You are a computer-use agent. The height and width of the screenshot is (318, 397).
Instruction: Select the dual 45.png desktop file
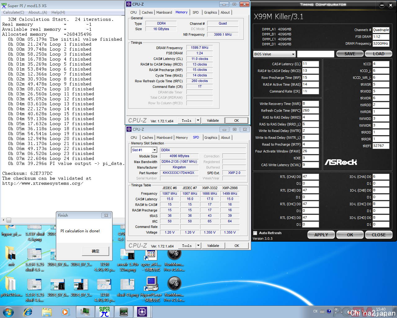[x=127, y=287]
